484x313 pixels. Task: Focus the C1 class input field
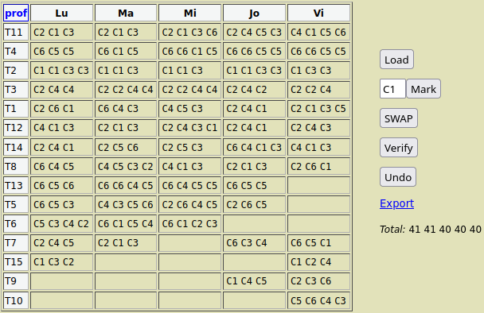click(392, 89)
